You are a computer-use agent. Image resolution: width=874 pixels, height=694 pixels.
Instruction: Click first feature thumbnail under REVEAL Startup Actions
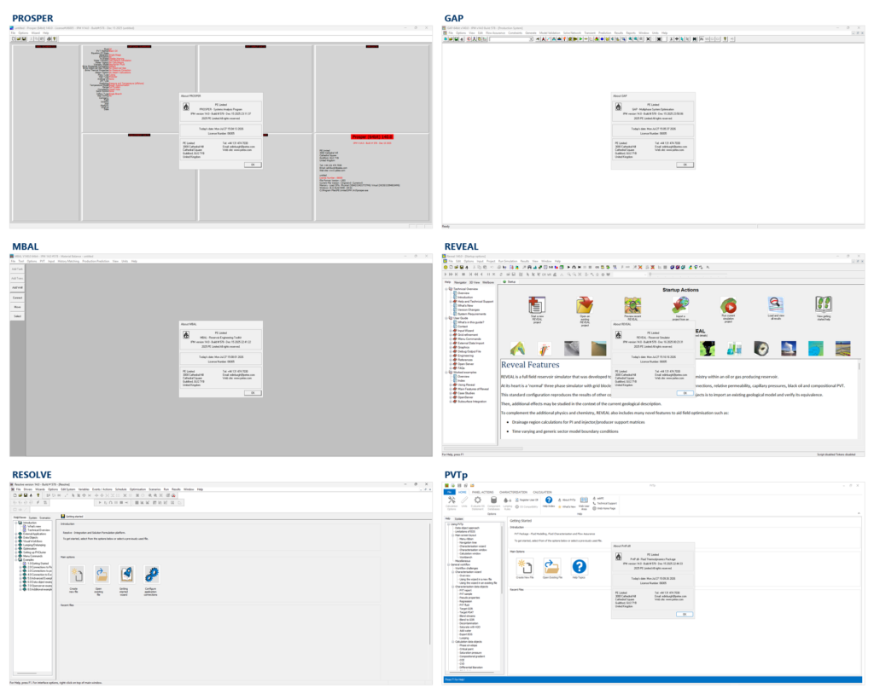[x=518, y=349]
